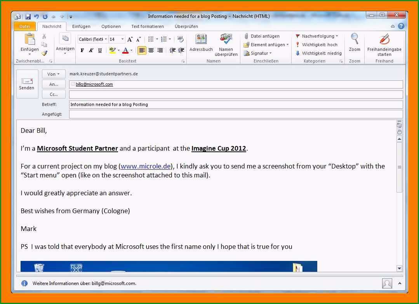Save the message with the floppy disk icon
419x304 pixels.
coord(28,17)
